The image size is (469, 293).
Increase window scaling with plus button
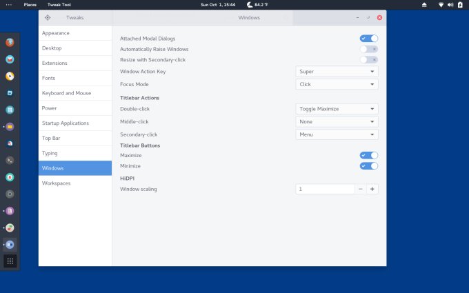click(372, 190)
